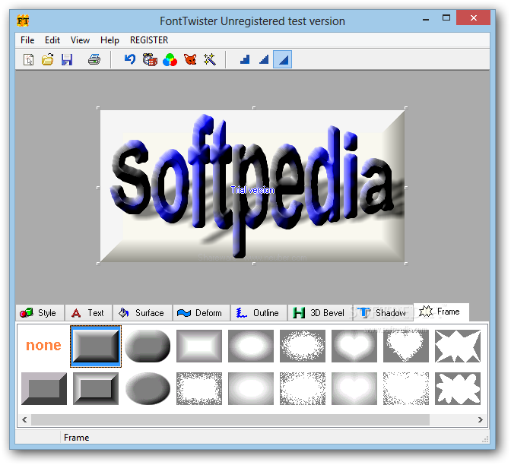Select the dithered oval frame, bottom row
Image resolution: width=511 pixels, height=465 pixels.
303,388
